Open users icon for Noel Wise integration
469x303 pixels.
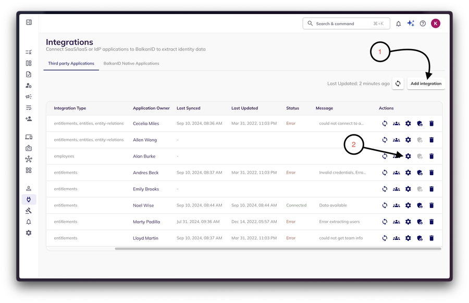pyautogui.click(x=396, y=205)
